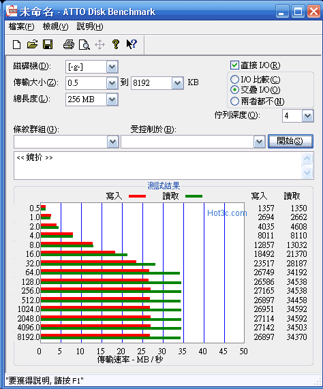Expand the 256 MB total length dropdown

[112, 99]
